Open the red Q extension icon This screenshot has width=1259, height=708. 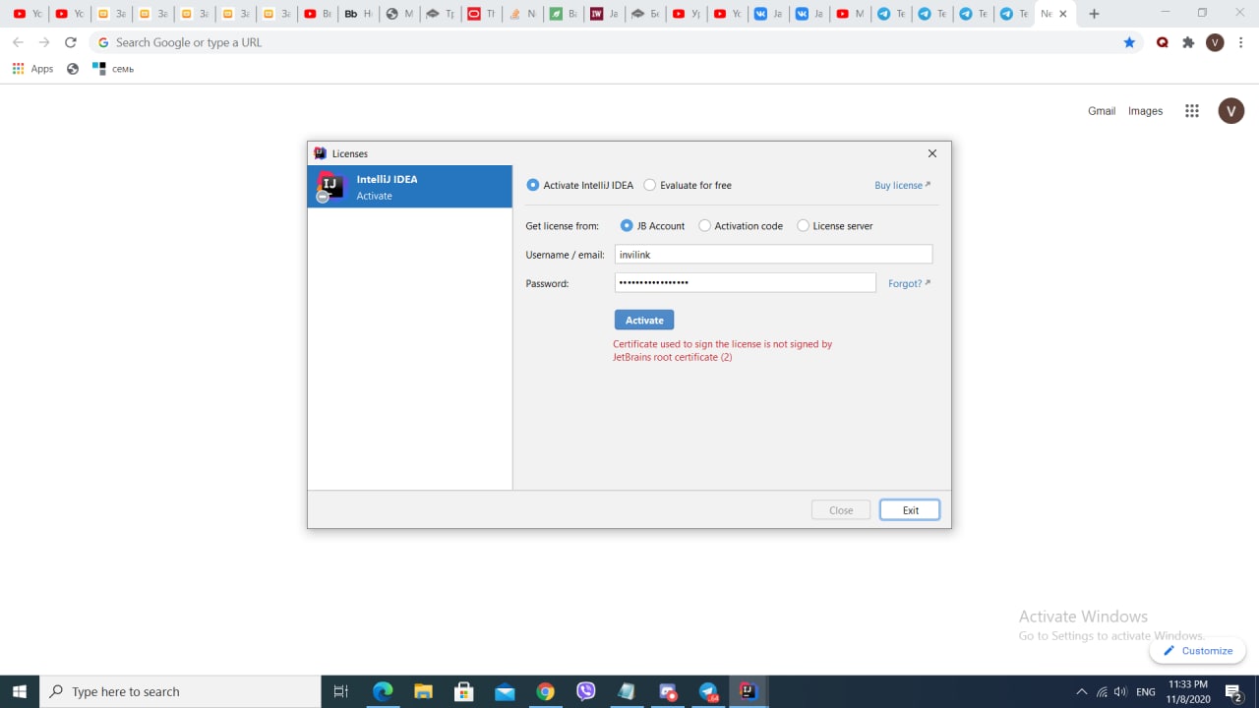tap(1163, 42)
